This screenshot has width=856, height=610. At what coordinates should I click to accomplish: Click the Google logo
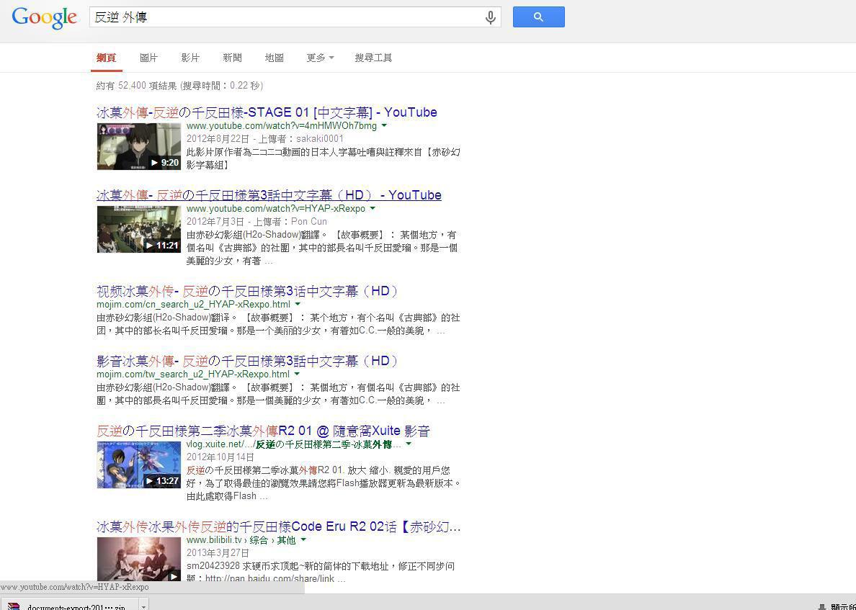[44, 18]
